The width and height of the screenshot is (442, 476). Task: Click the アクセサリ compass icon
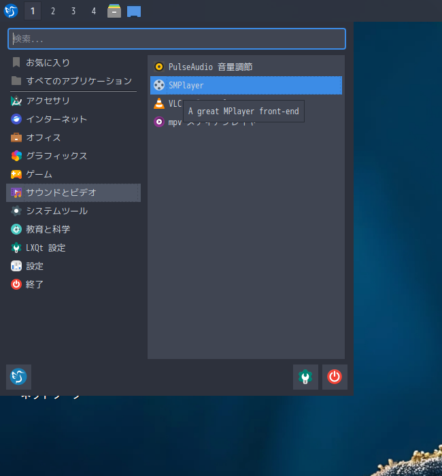(x=16, y=101)
